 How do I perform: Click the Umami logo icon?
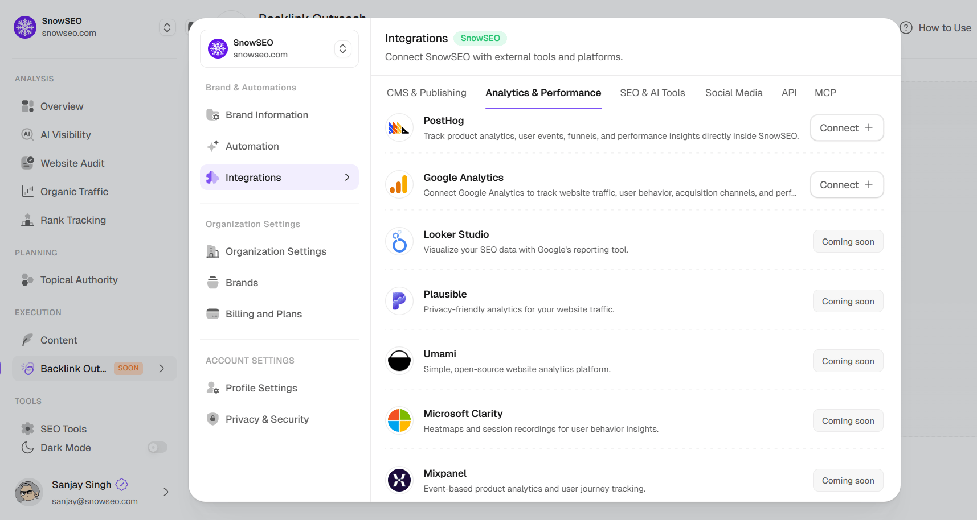pos(399,361)
